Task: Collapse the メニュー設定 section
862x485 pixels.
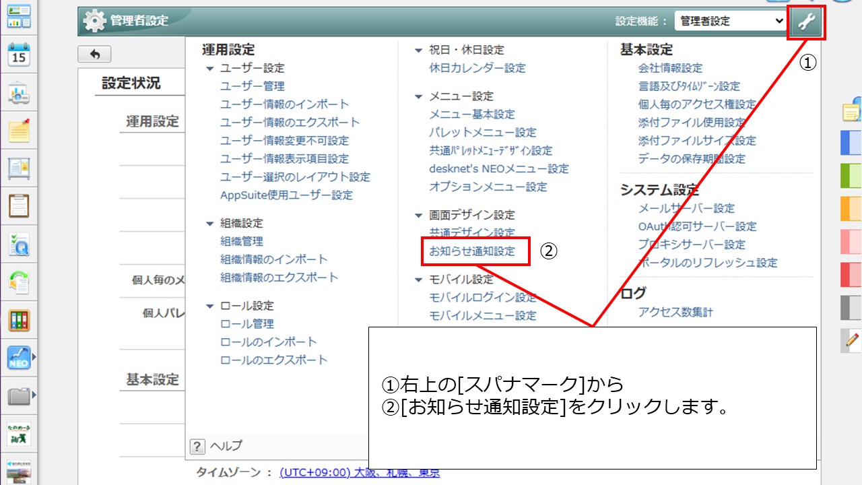Action: (419, 97)
